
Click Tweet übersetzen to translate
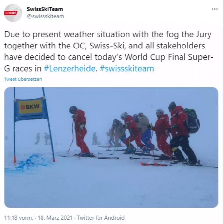click(23, 79)
